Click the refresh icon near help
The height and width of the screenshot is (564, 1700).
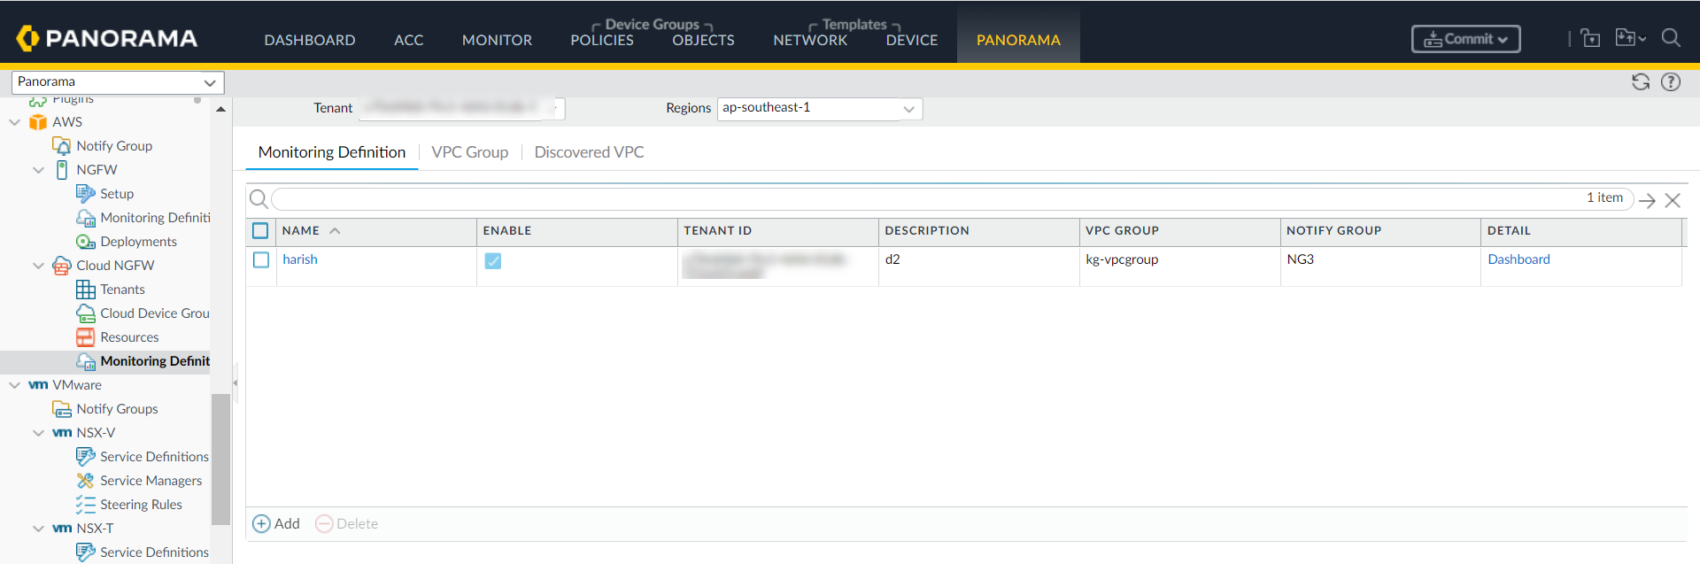1640,82
